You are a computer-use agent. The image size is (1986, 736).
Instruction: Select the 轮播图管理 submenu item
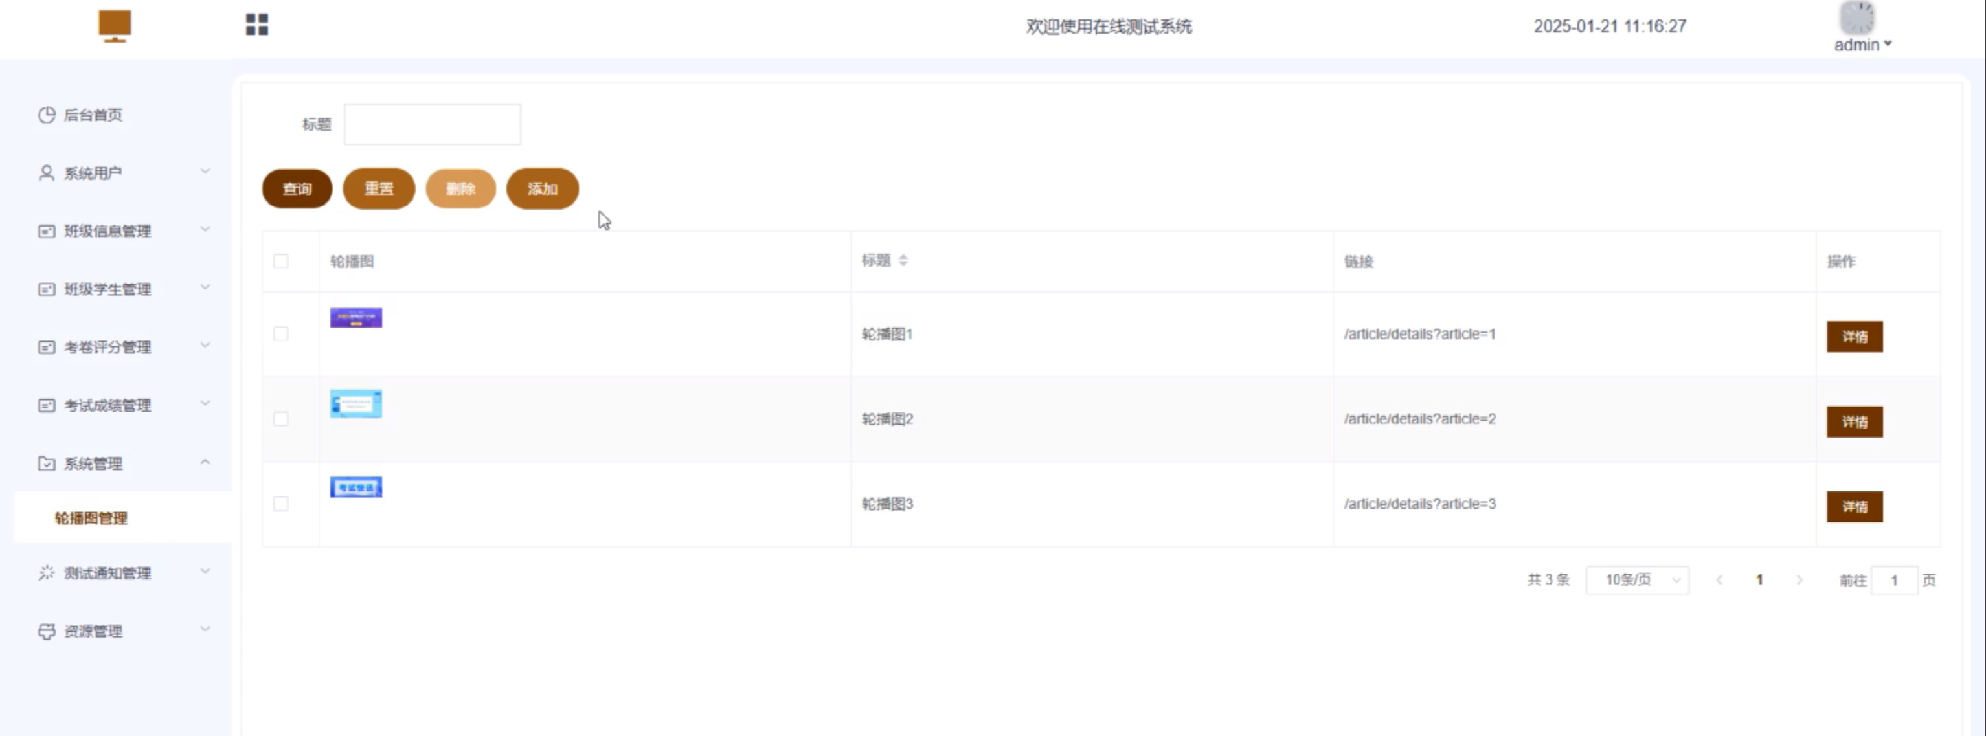coord(91,518)
